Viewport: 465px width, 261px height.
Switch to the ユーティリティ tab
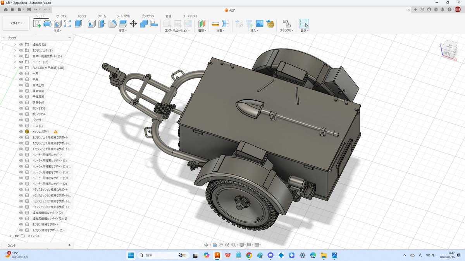pyautogui.click(x=190, y=16)
